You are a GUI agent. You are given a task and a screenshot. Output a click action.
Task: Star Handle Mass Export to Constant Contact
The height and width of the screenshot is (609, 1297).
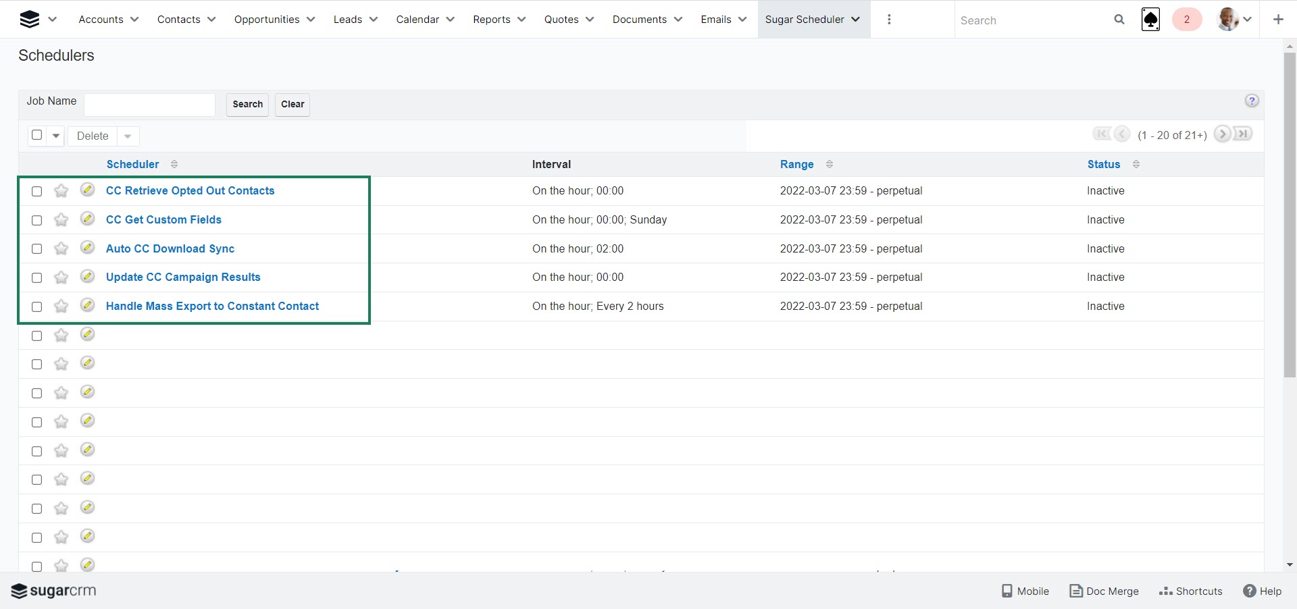coord(61,307)
